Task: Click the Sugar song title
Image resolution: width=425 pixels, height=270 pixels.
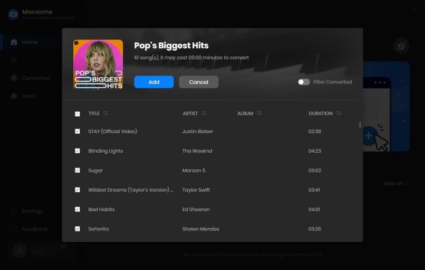Action: [96, 170]
